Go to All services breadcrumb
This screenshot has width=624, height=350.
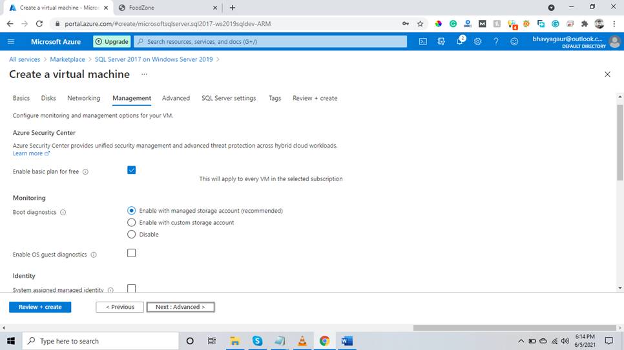pyautogui.click(x=25, y=59)
